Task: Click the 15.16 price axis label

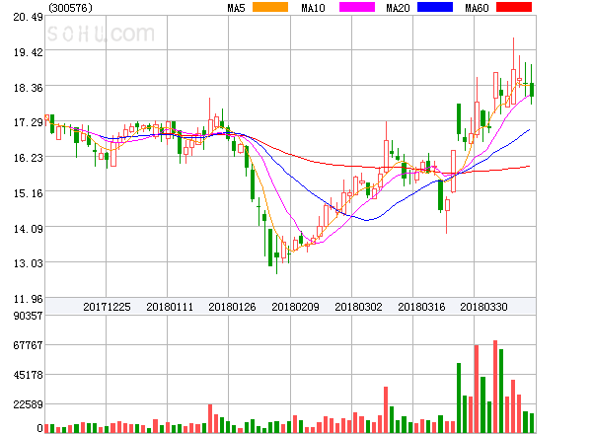Action: pyautogui.click(x=29, y=193)
